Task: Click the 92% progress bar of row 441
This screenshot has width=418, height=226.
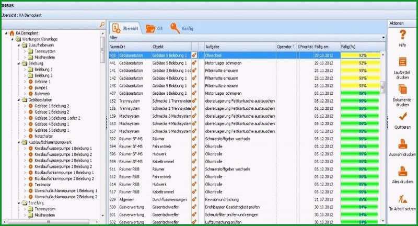Action: [361, 63]
